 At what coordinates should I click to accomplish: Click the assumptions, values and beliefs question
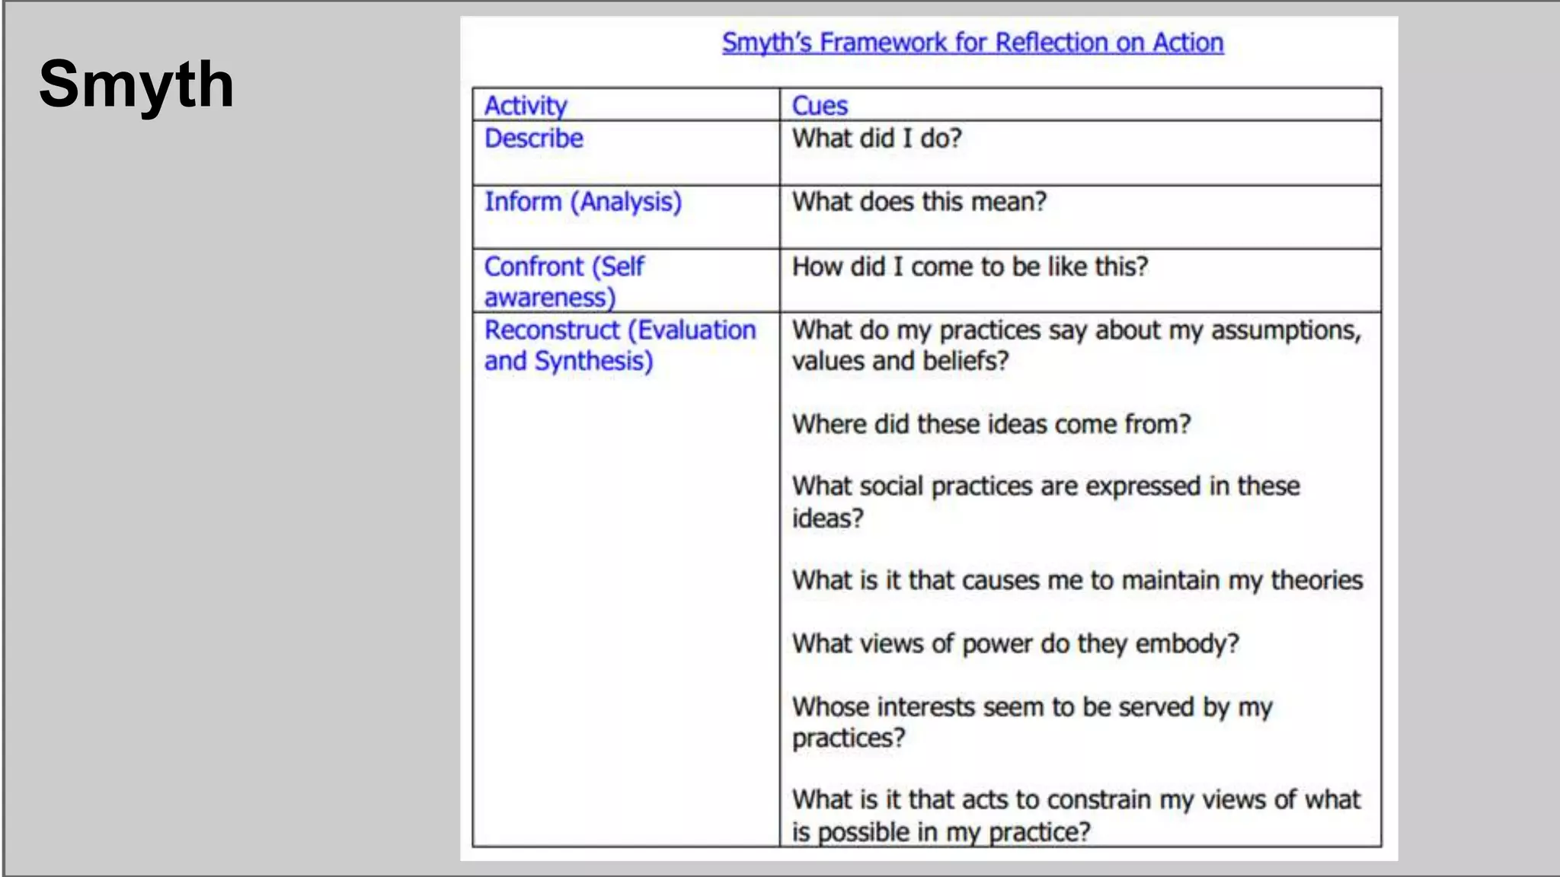(x=1076, y=345)
